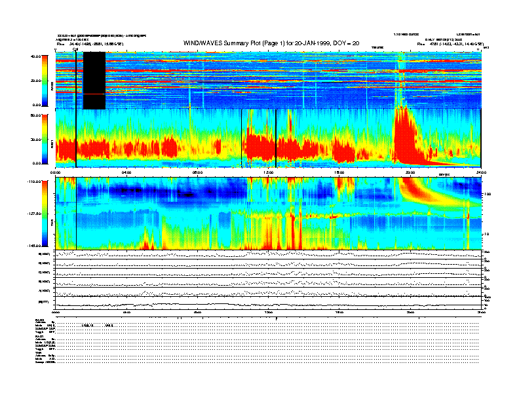The image size is (519, 401).
Task: Click the 04:00 tick label below RAD1 panel
Action: pos(126,172)
